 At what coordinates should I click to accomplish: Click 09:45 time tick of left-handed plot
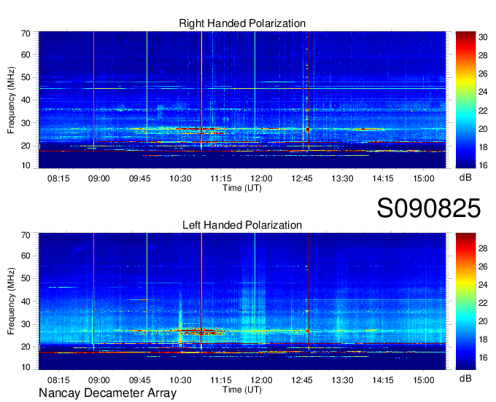pyautogui.click(x=139, y=380)
